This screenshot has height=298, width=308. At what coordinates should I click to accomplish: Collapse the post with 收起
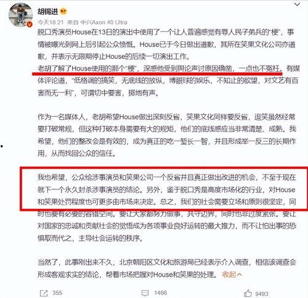coord(229,274)
